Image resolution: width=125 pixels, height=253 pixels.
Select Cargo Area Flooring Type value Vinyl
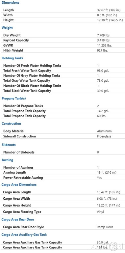(x=100, y=212)
